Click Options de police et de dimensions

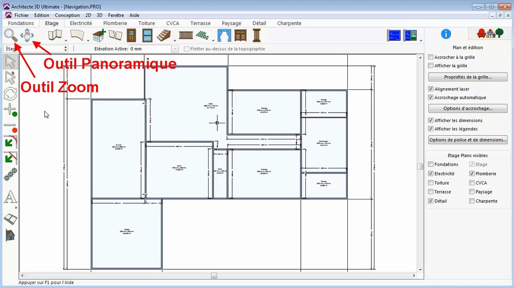click(468, 140)
